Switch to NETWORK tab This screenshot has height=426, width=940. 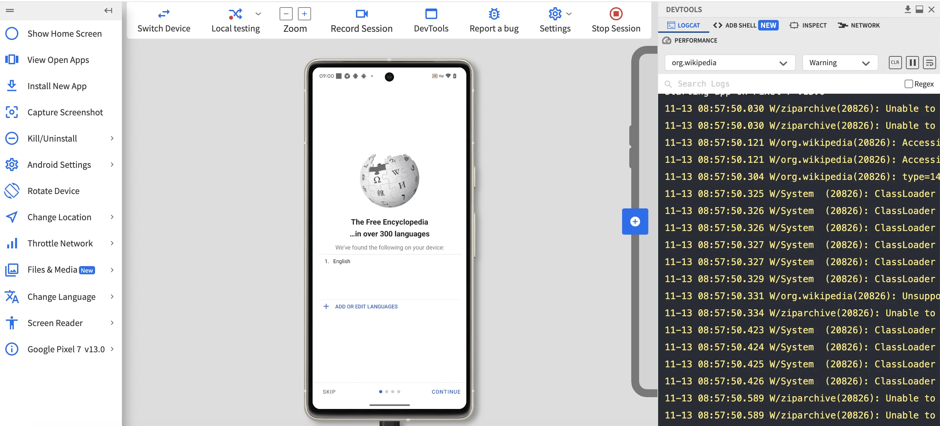[860, 25]
